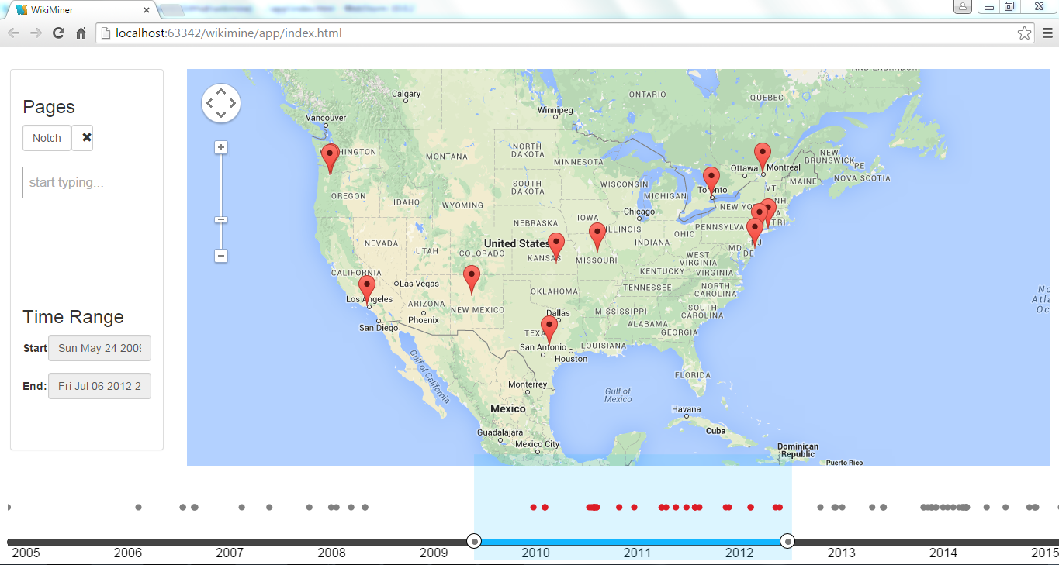
Task: Click the map marker in Kansas
Action: coord(555,246)
